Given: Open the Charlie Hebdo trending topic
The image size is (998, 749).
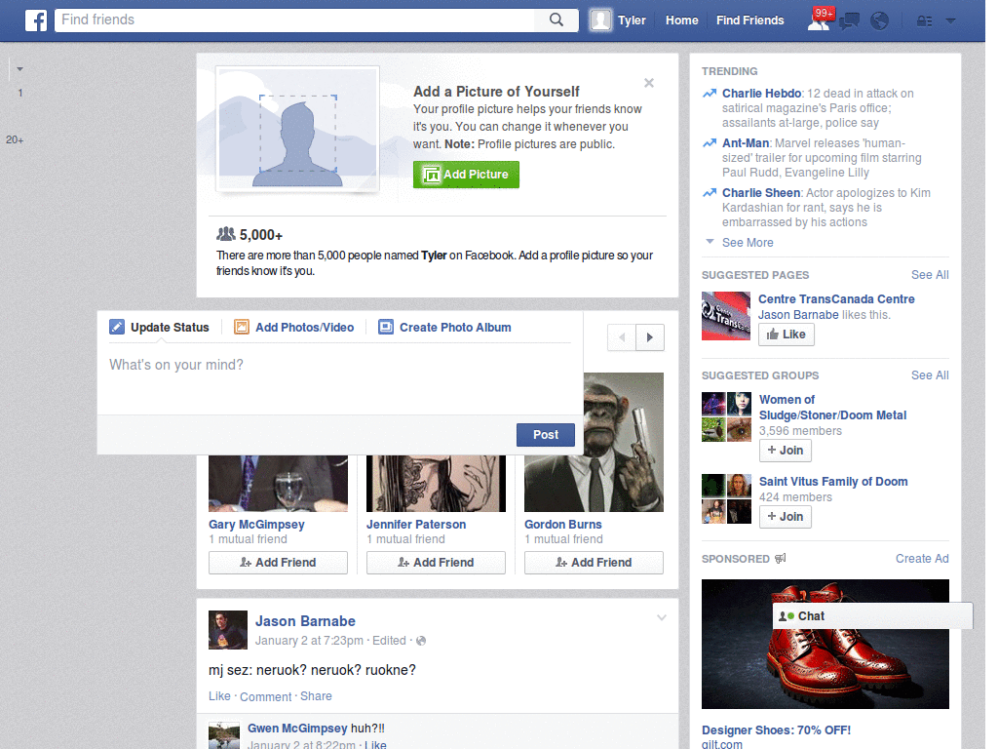Looking at the screenshot, I should [761, 93].
